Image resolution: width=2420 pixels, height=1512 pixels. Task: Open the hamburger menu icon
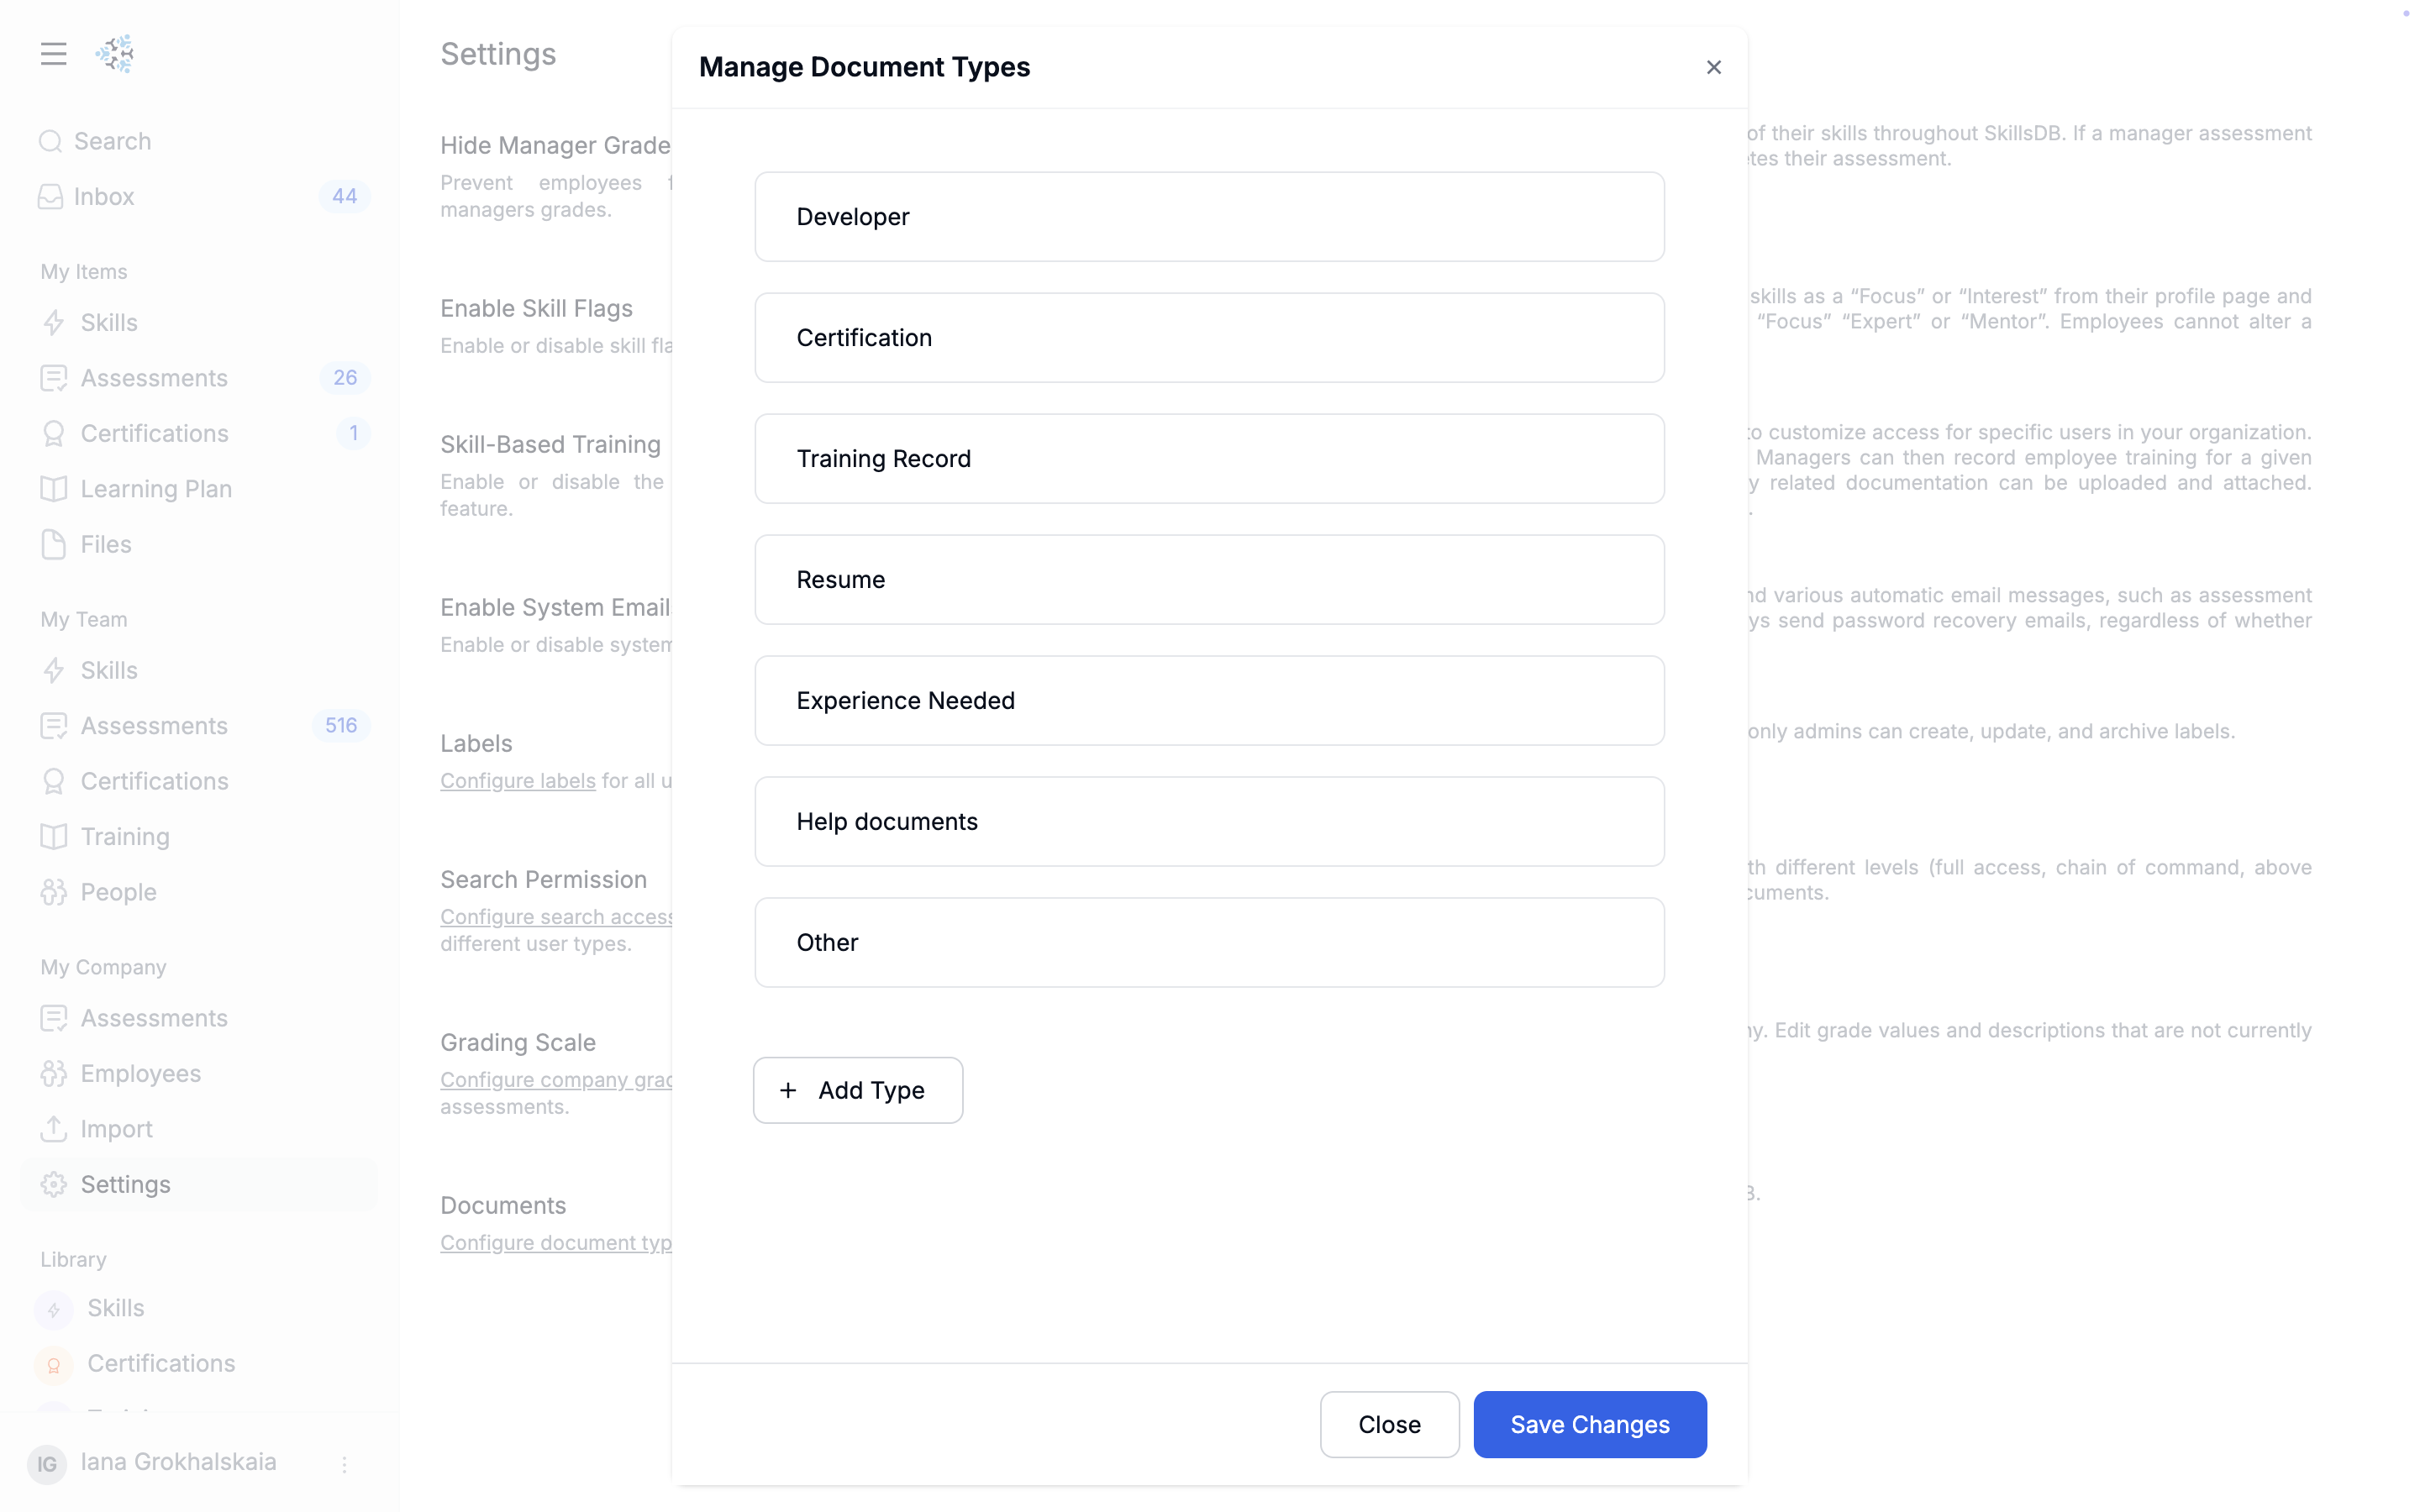54,53
